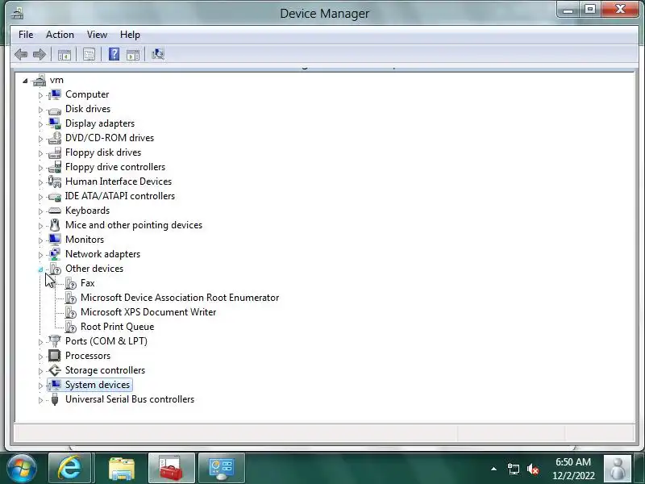
Task: Select the Network adapters icon
Action: (x=54, y=254)
